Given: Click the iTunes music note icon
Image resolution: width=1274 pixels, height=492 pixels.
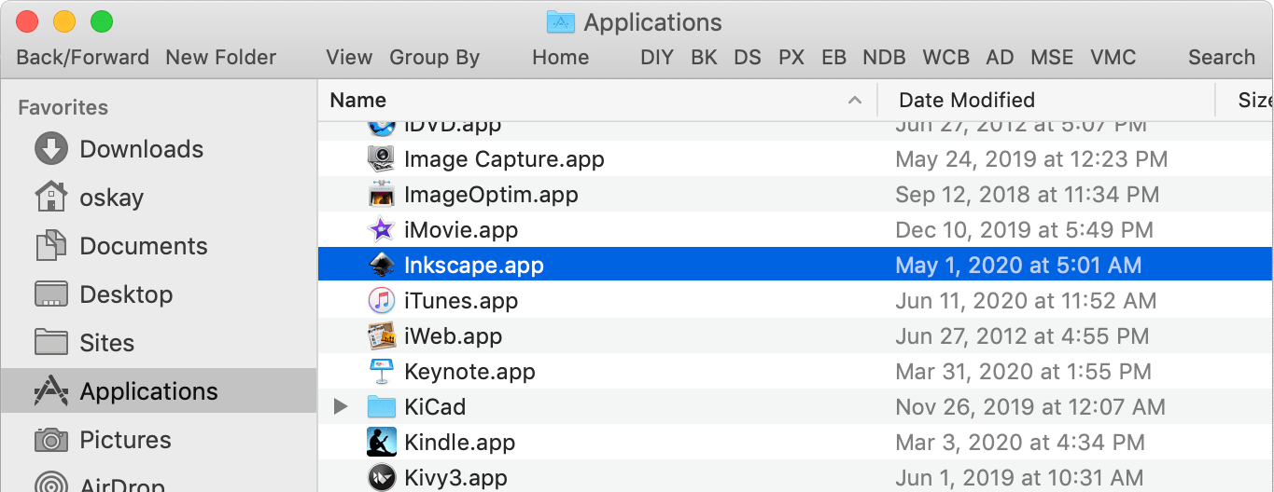Looking at the screenshot, I should point(382,301).
